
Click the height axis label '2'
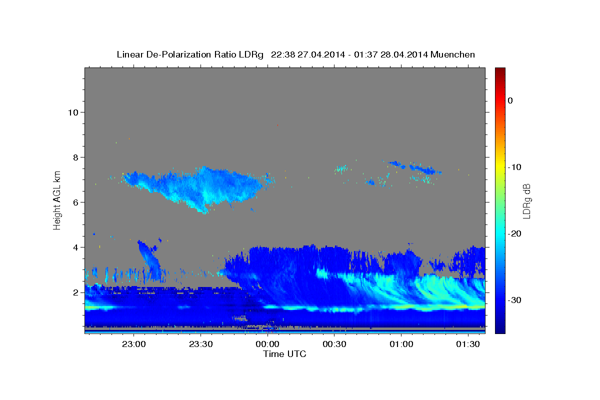[75, 292]
